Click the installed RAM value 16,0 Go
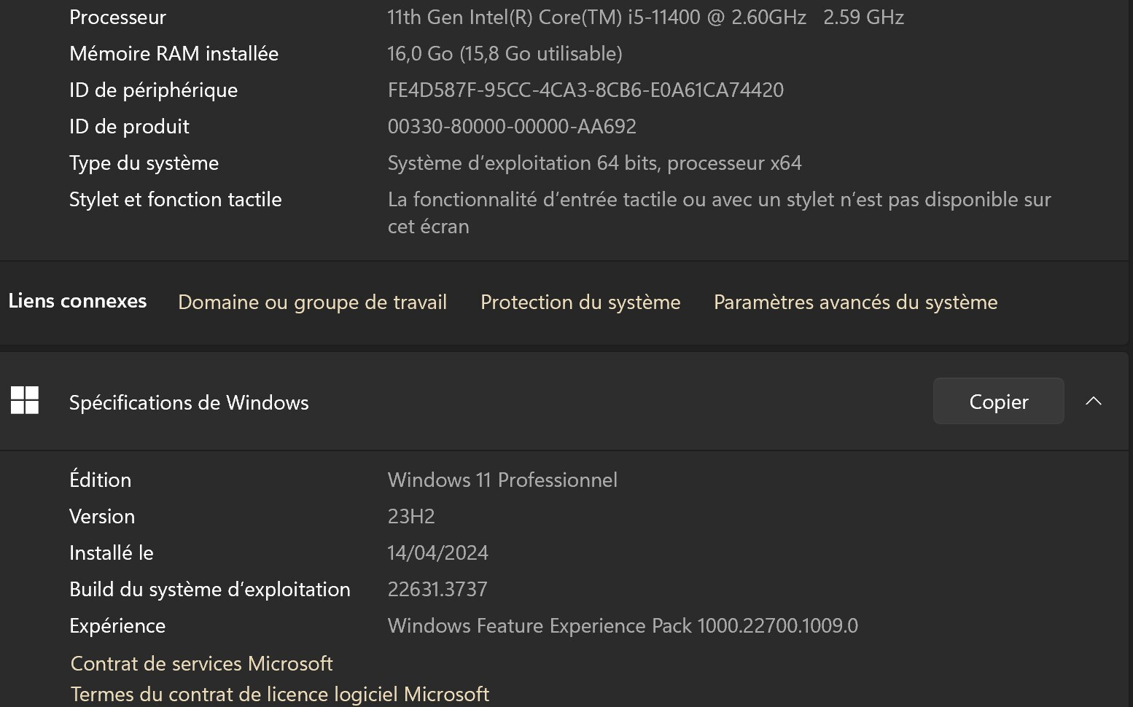This screenshot has width=1133, height=707. [x=505, y=53]
